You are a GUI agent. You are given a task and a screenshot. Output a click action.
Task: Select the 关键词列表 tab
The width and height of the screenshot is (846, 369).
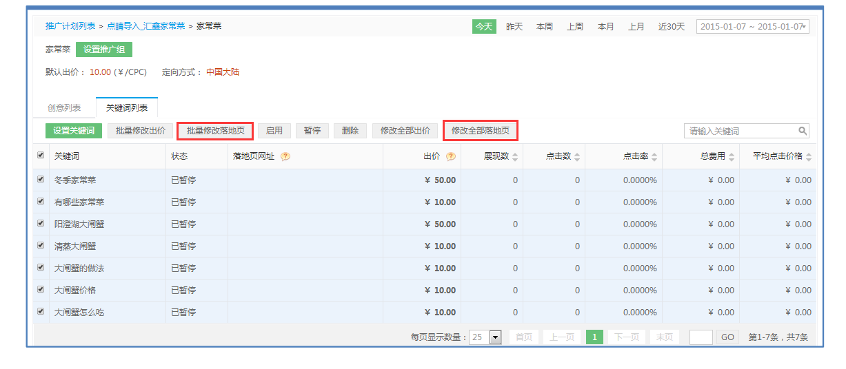[x=127, y=108]
